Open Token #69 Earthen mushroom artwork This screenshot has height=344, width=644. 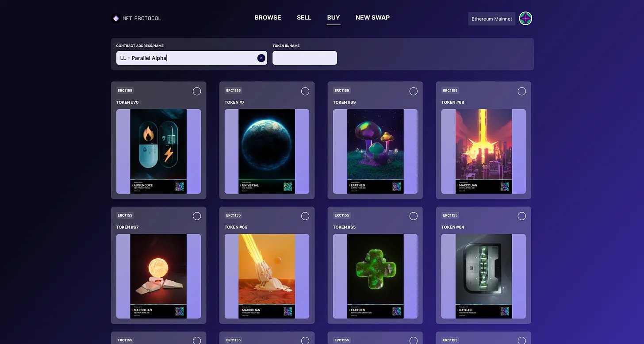375,151
